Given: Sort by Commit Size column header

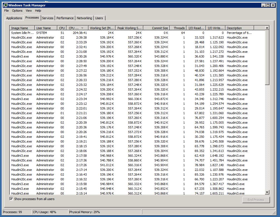Looking at the screenshot, I should [x=156, y=28].
